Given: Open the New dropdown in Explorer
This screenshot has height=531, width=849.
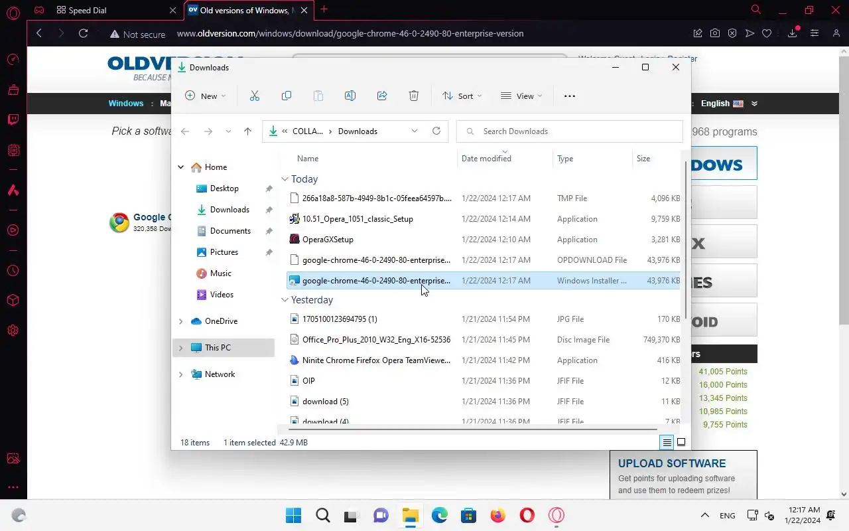Looking at the screenshot, I should [206, 96].
